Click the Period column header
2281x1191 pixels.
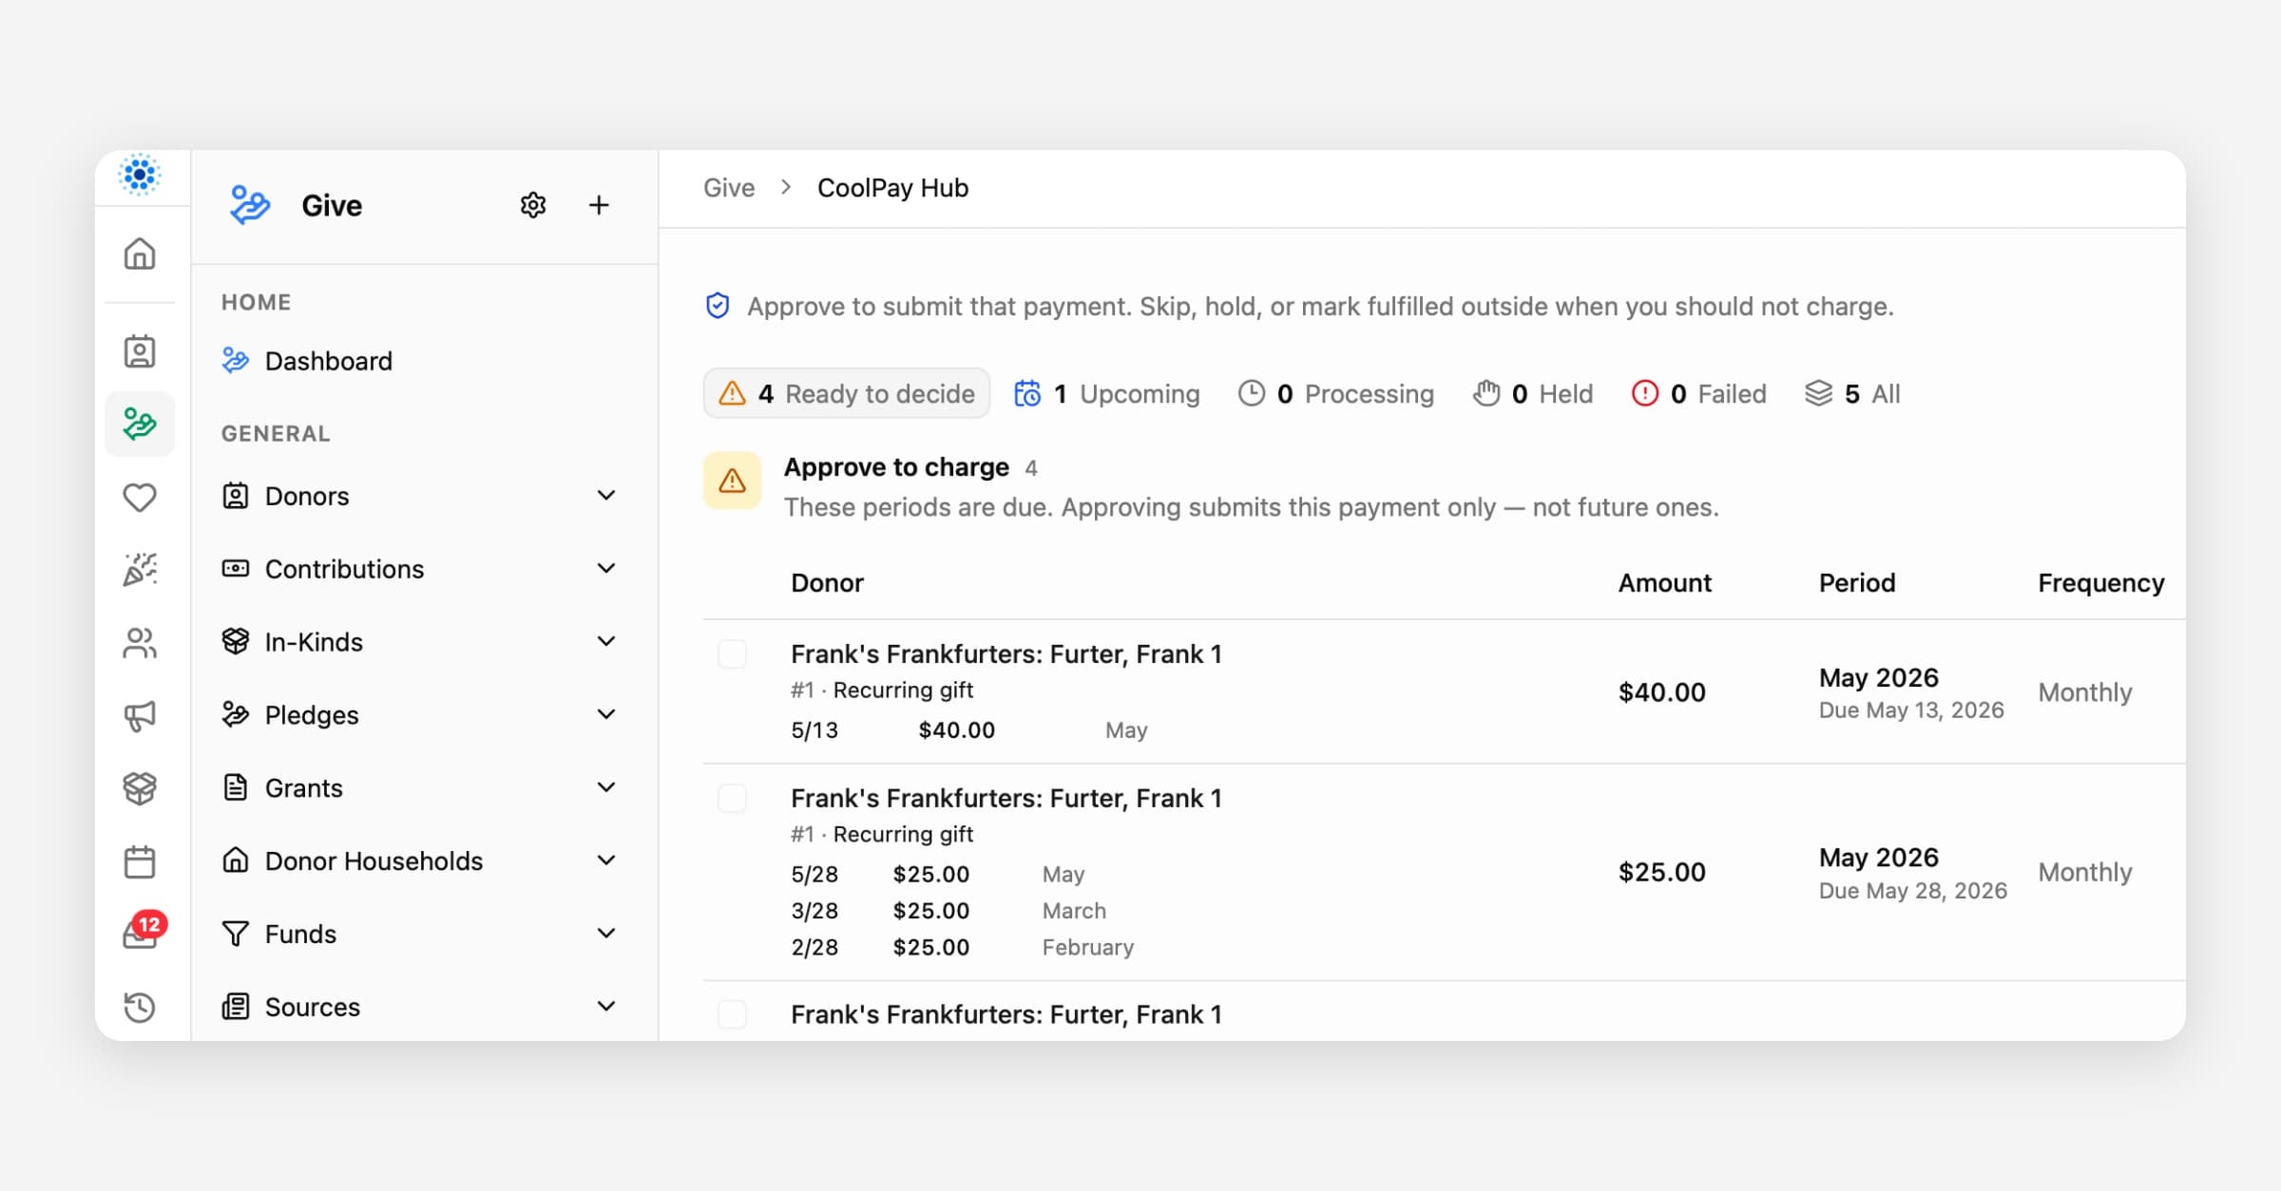(1857, 583)
